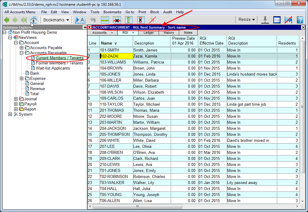Click the insert row icon with green bar

click(x=105, y=20)
